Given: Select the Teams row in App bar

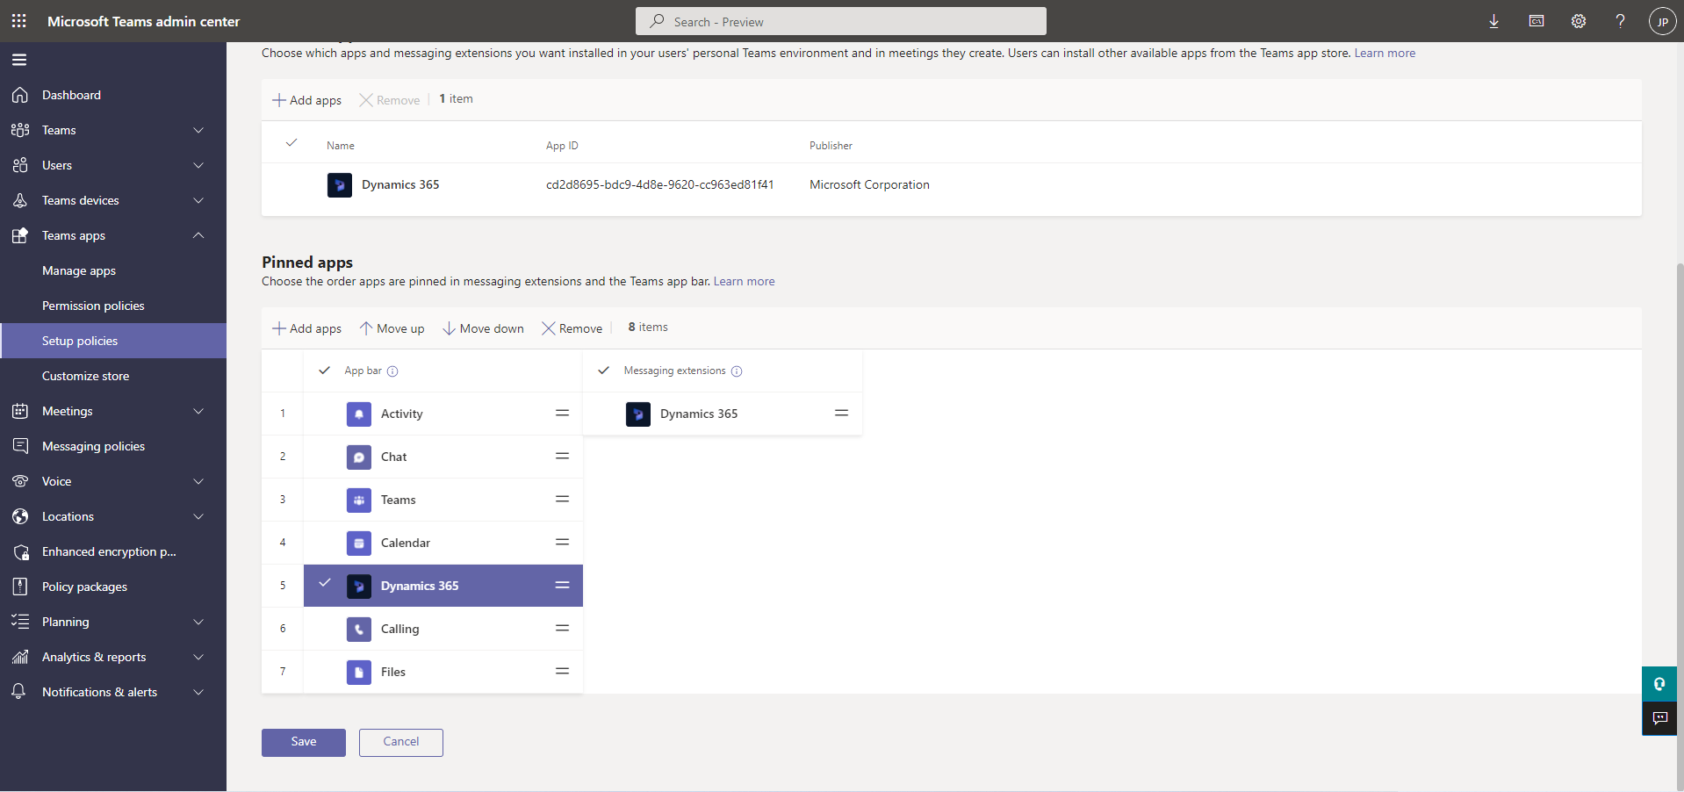Looking at the screenshot, I should click(443, 500).
